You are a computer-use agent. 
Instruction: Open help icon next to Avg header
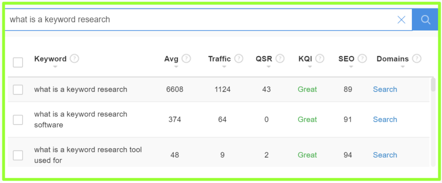click(x=186, y=58)
